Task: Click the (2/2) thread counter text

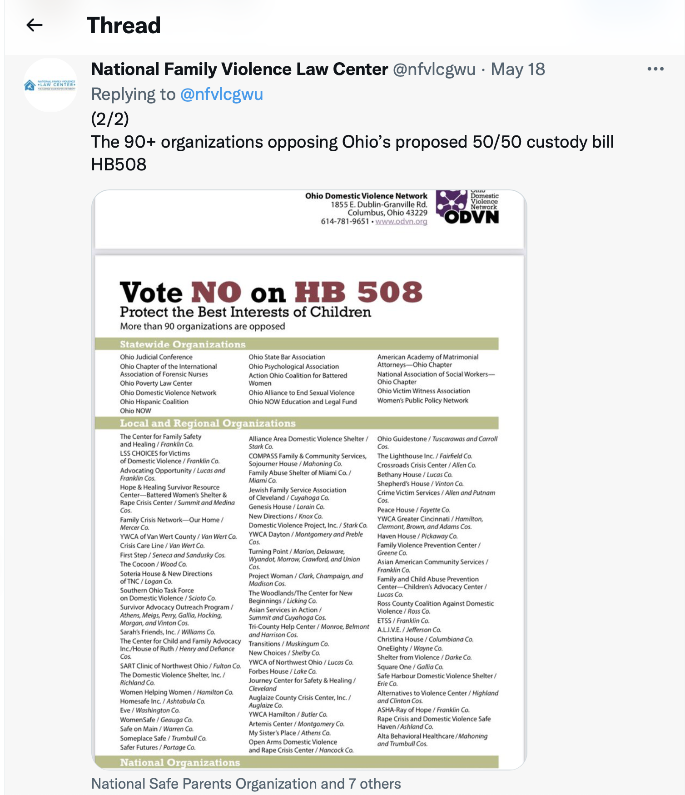Action: pos(110,119)
